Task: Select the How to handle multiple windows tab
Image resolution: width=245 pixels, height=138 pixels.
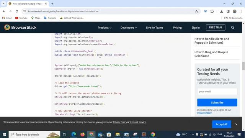Action: [x=28, y=3]
